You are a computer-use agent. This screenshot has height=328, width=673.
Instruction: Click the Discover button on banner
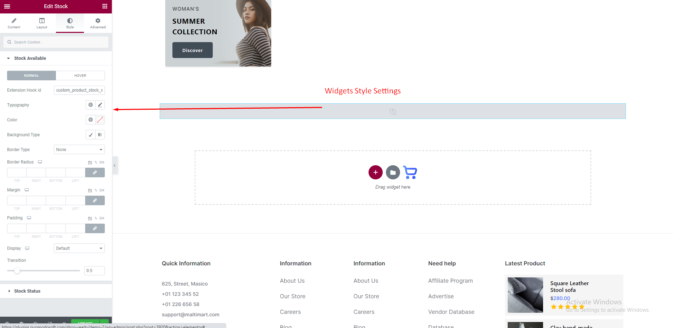[x=192, y=50]
